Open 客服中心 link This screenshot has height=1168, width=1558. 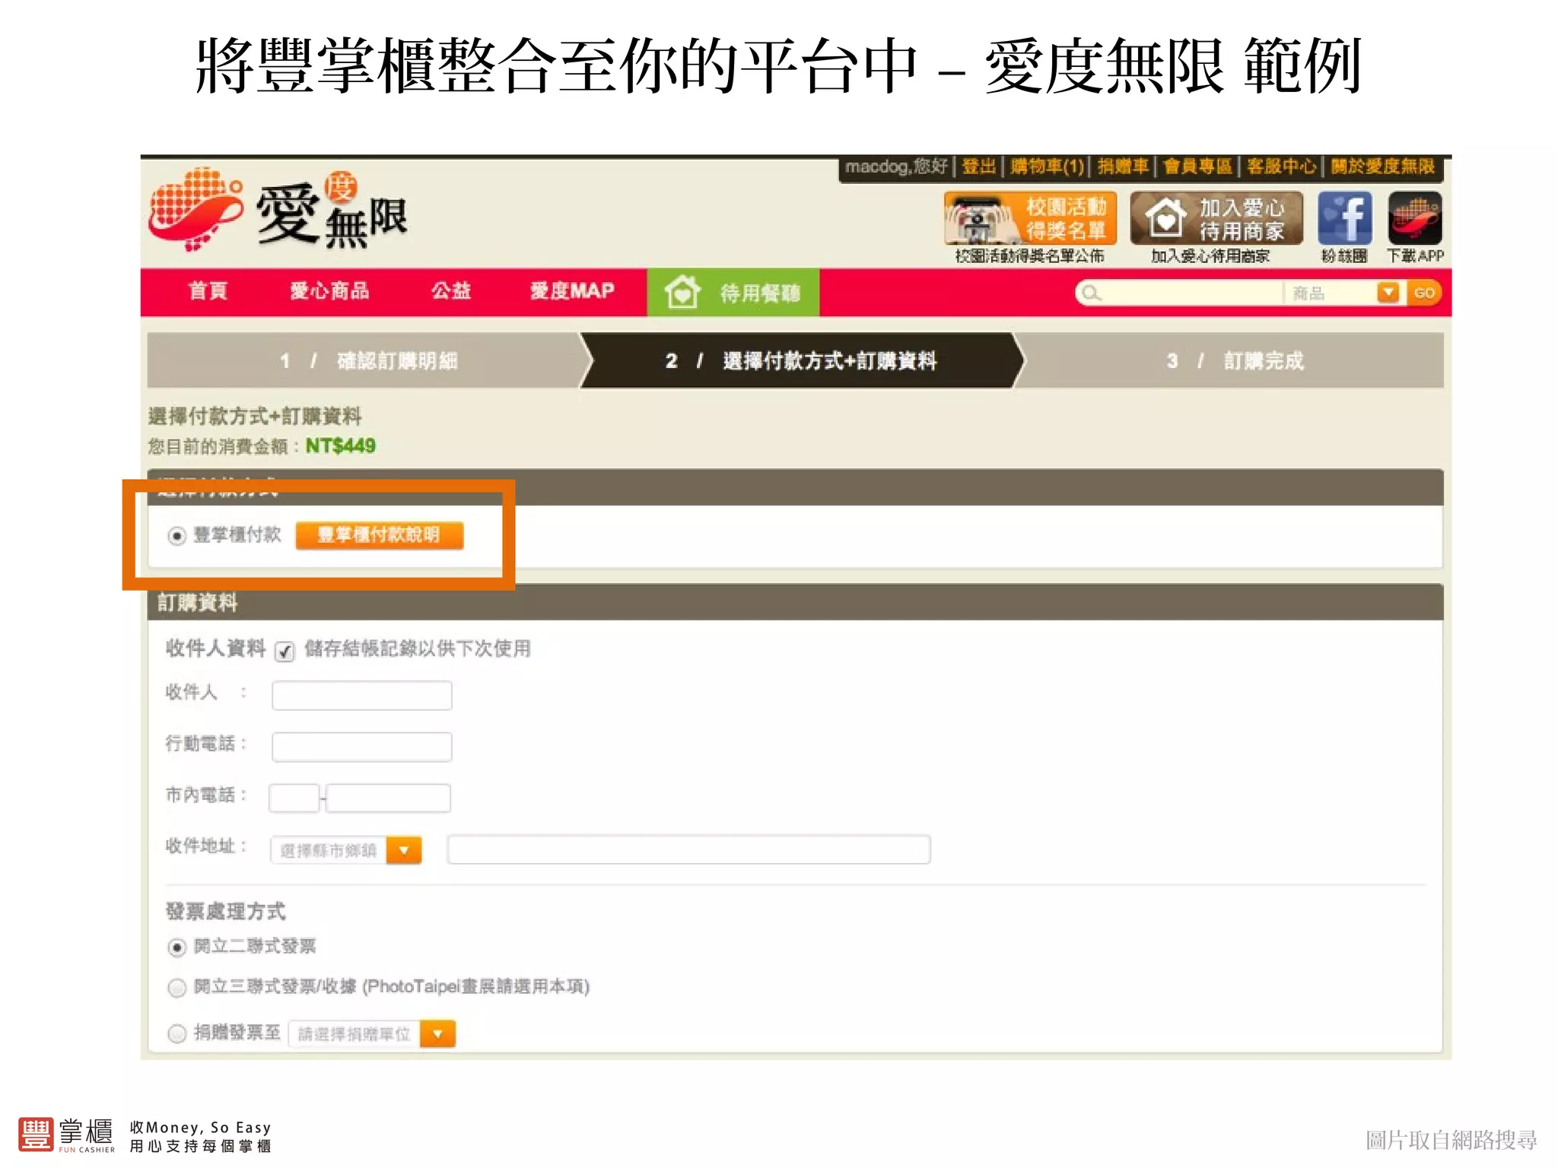(x=1281, y=166)
